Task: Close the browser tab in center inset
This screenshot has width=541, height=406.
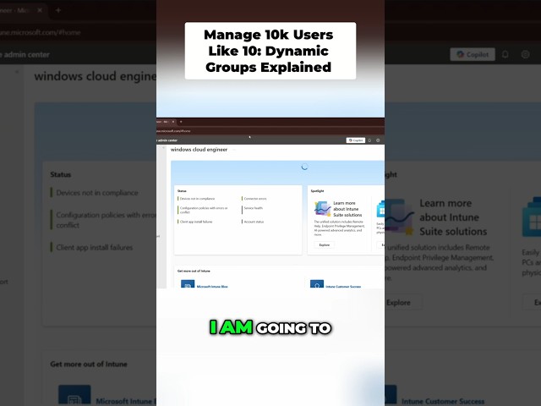Action: pos(173,122)
